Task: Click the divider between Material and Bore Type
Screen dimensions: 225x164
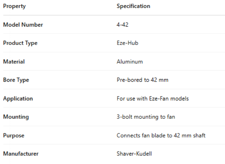Action: tap(113, 71)
